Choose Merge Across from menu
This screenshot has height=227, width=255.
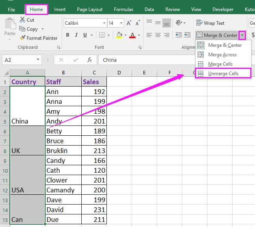pyautogui.click(x=223, y=55)
